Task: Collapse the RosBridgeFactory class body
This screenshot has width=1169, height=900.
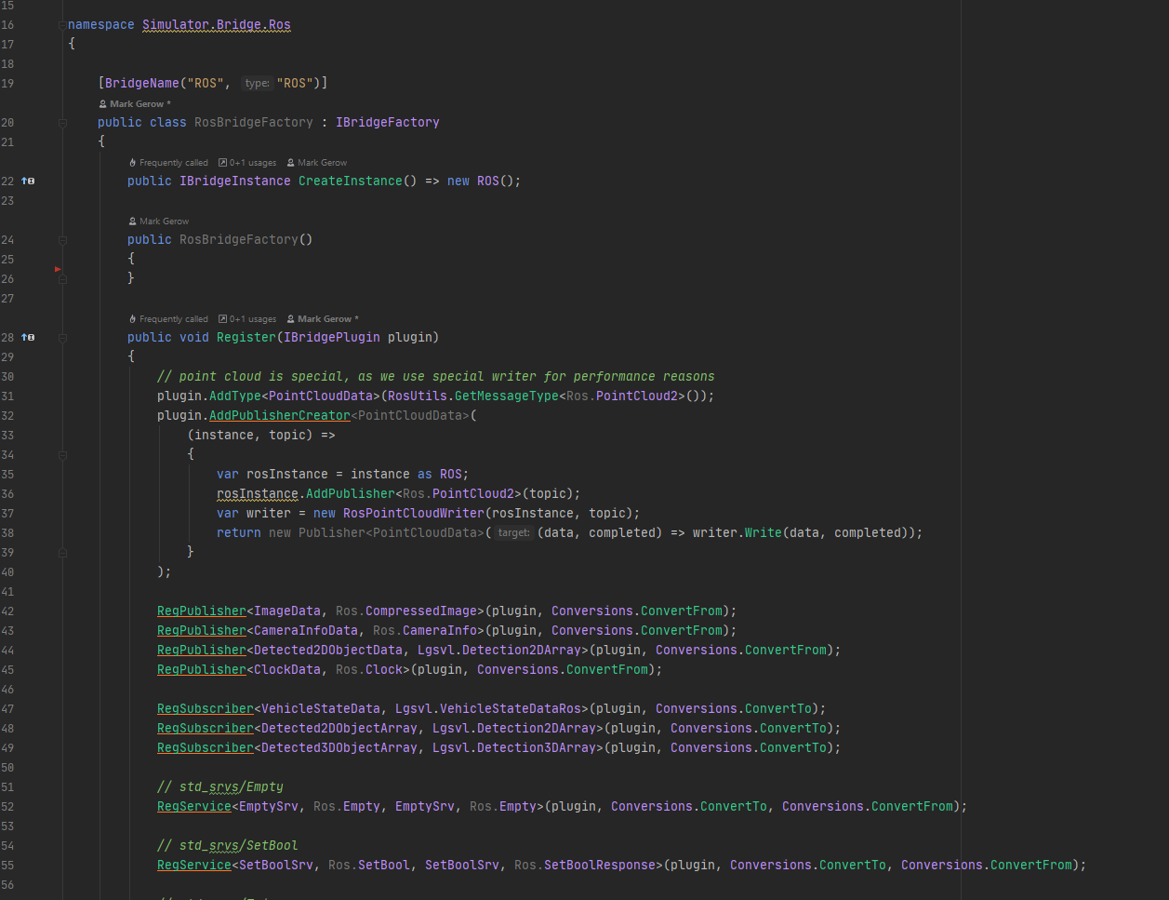Action: coord(62,122)
